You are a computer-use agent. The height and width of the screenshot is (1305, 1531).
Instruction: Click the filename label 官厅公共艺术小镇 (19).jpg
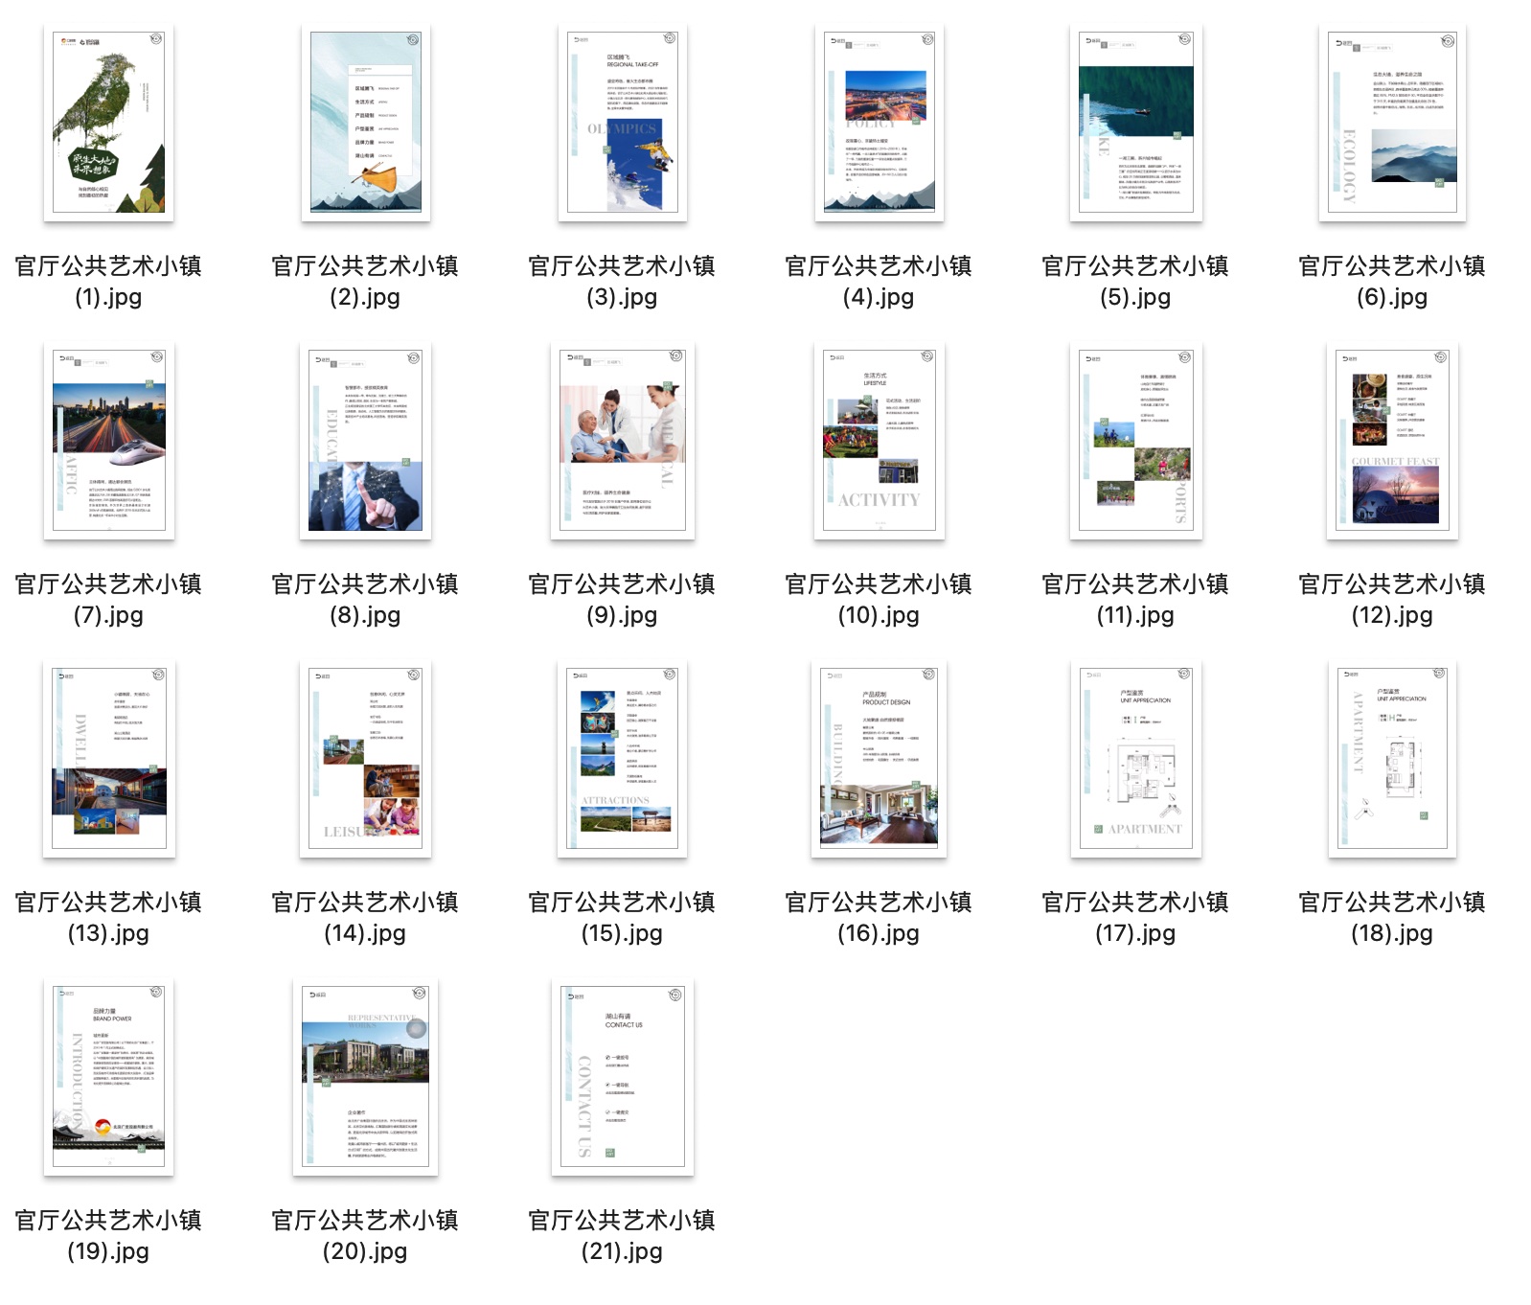[x=108, y=1235]
